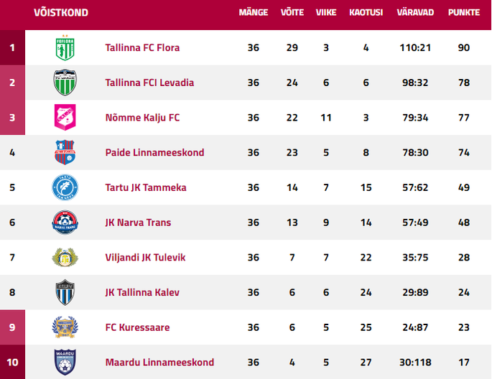Click the FC Kuressaare club emblem
The height and width of the screenshot is (379, 492).
tap(65, 327)
